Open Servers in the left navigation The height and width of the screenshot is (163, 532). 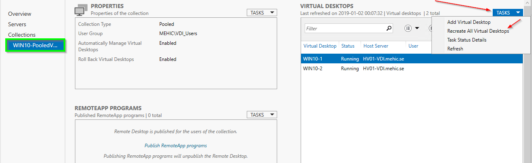coord(17,24)
